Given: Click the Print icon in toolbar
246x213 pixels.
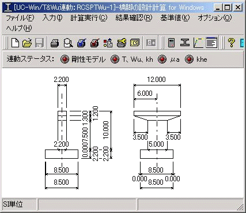Looking at the screenshot, I should 55,43.
